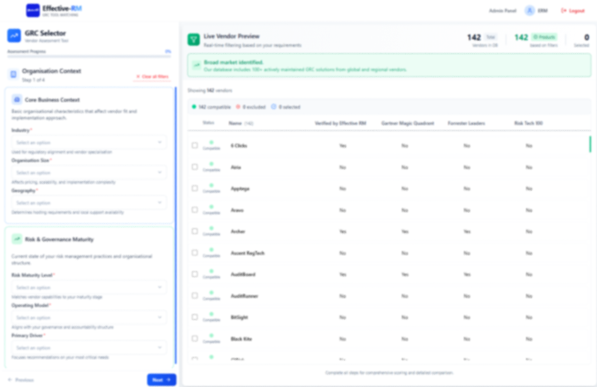
Task: Click the blue scrollbar of the filter panel
Action: point(176,225)
